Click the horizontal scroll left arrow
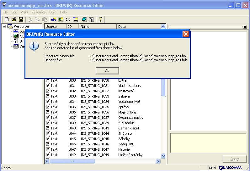The width and height of the screenshot is (250, 171). pyautogui.click(x=47, y=161)
